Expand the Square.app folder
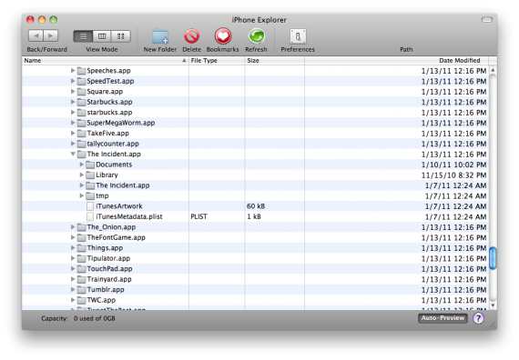This screenshot has height=360, width=519. 73,91
